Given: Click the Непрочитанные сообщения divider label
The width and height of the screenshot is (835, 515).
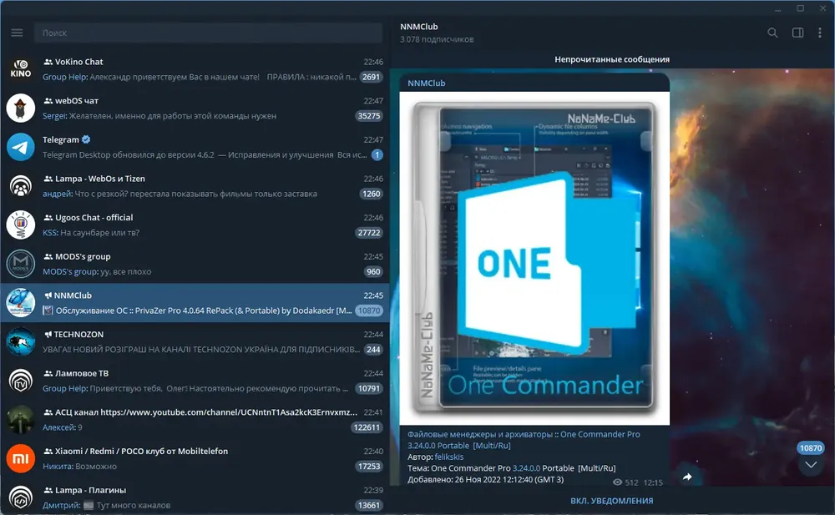Looking at the screenshot, I should [x=612, y=59].
